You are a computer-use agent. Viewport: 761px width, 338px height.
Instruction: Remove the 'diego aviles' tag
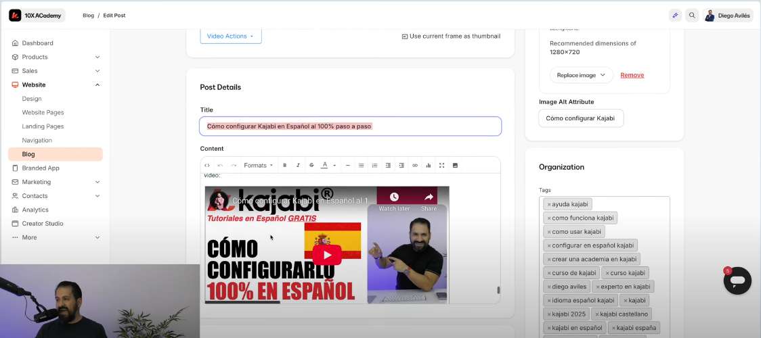[x=549, y=287]
